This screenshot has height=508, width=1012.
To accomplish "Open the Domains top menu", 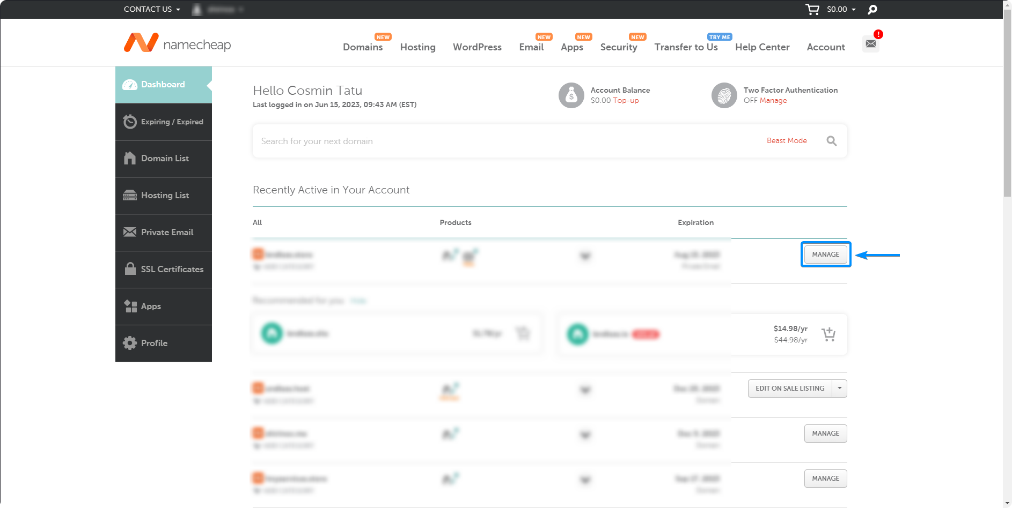I will pos(363,47).
